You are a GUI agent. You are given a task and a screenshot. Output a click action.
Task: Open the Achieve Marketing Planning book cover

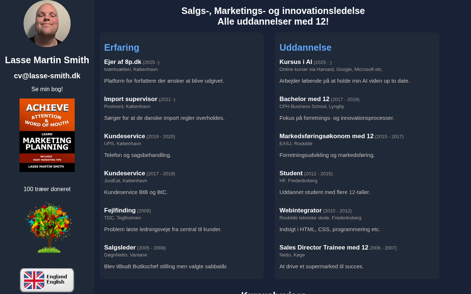tap(47, 135)
